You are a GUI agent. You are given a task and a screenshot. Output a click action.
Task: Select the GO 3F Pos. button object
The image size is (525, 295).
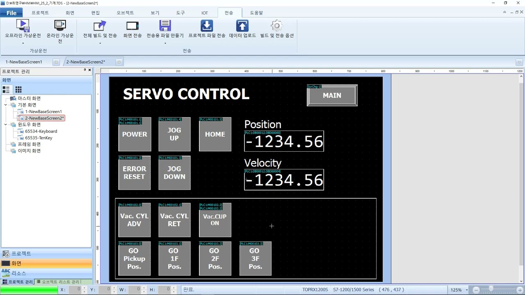[255, 259]
